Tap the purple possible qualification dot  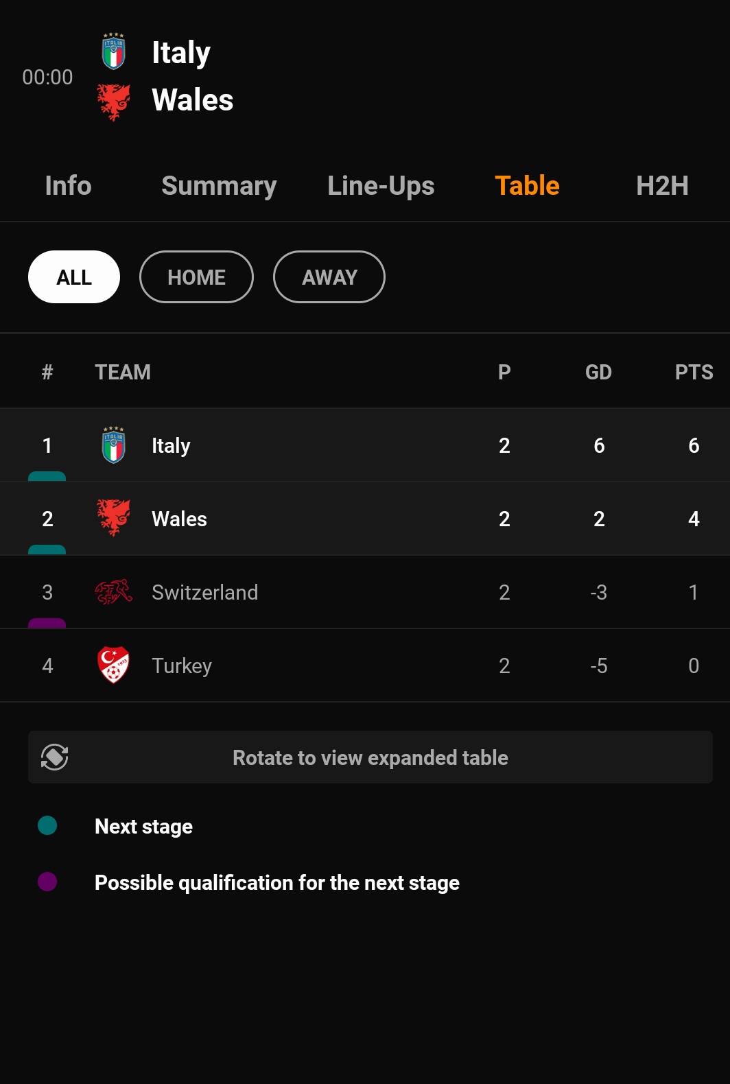pyautogui.click(x=47, y=882)
